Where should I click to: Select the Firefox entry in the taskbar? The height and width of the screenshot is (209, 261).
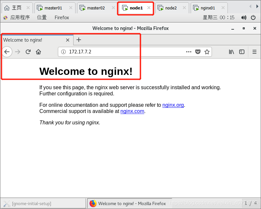[130, 203]
